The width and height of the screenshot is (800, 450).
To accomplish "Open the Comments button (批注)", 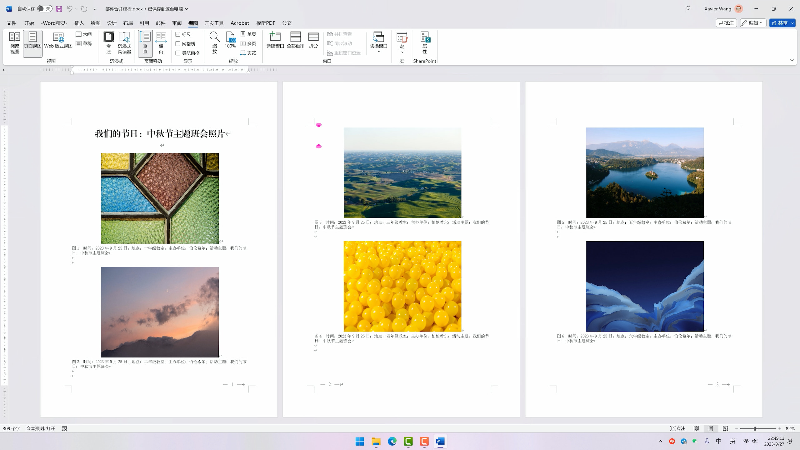I will (x=727, y=23).
